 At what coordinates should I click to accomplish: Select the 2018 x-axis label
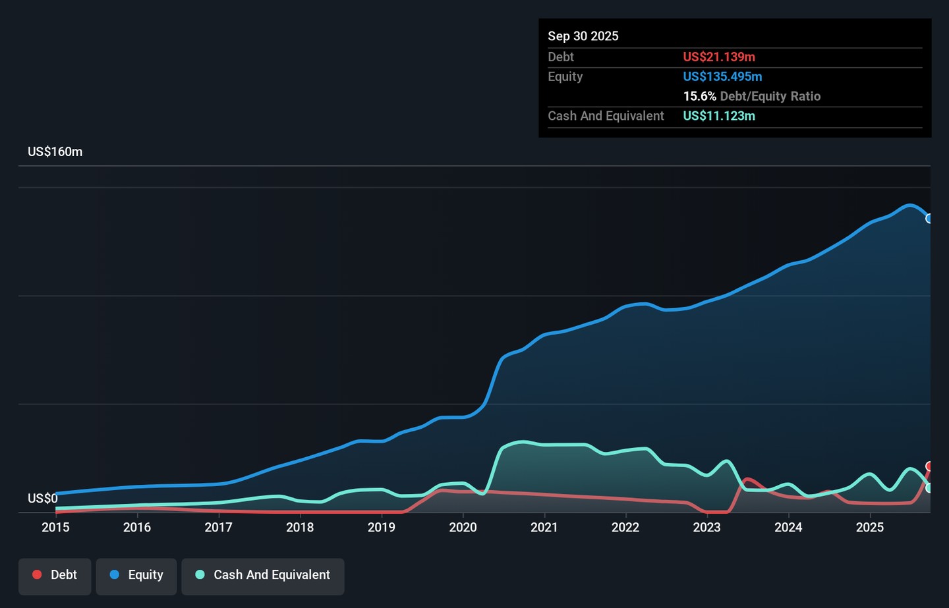(300, 527)
